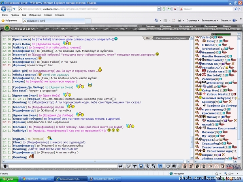Open the Избранное menu in the menu bar

tap(35, 15)
